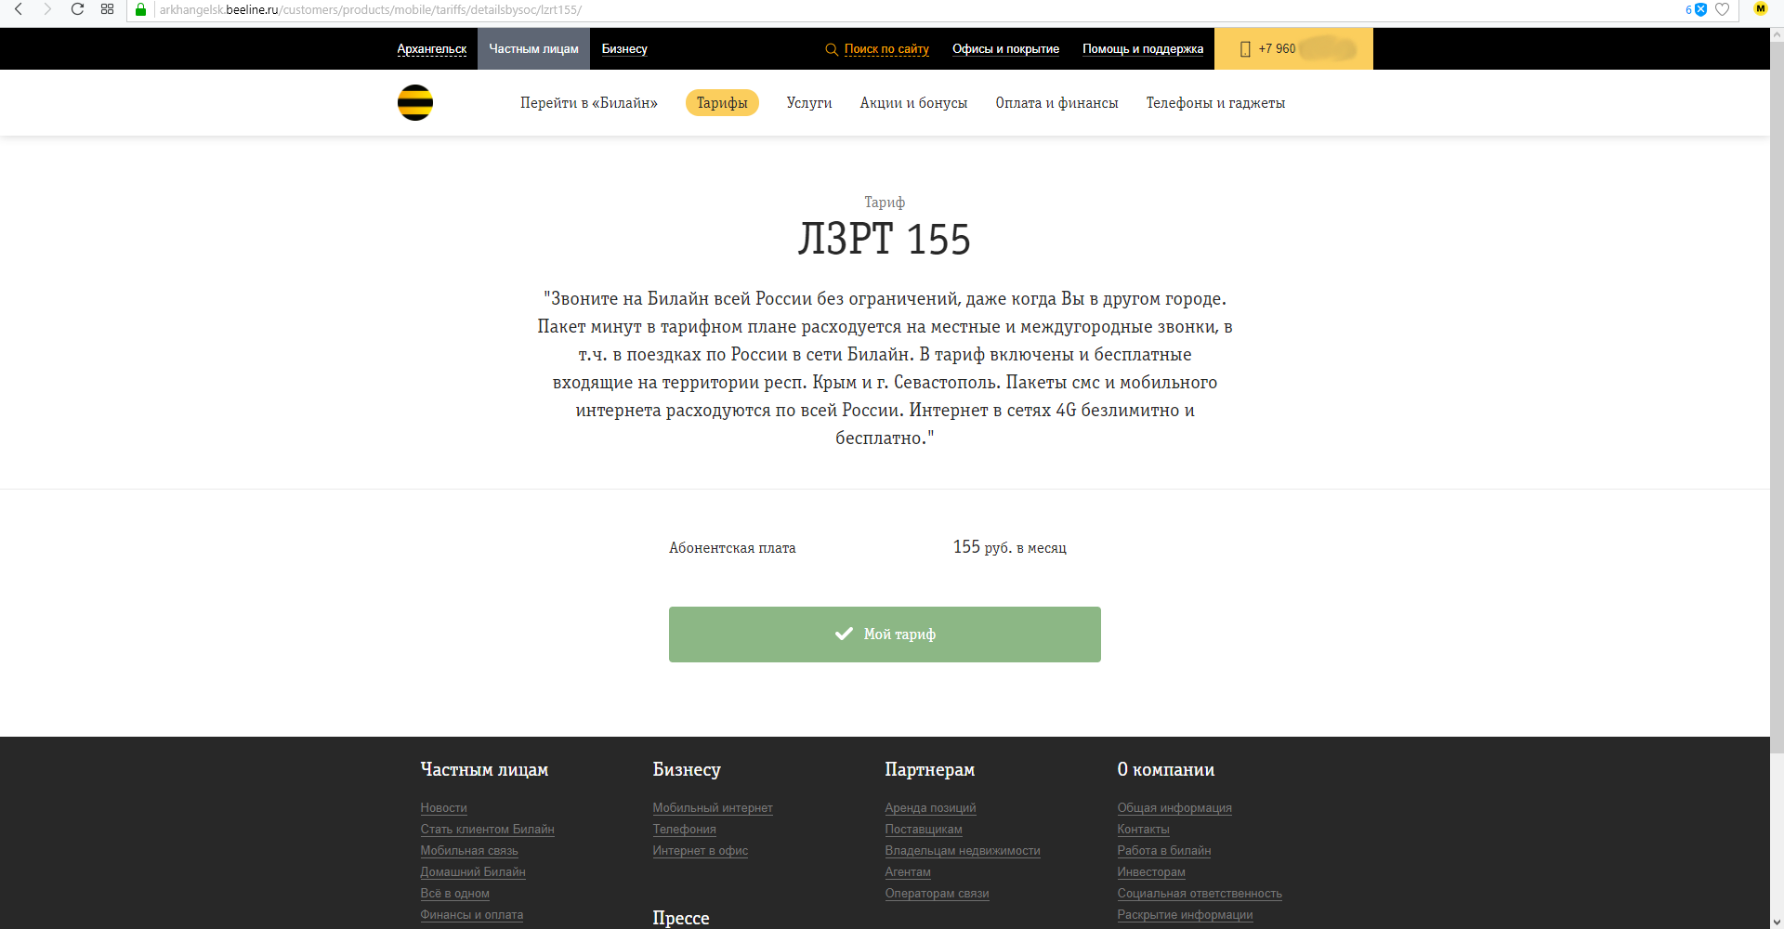1784x929 pixels.
Task: Open footer link Работа в билайн
Action: pos(1164,851)
